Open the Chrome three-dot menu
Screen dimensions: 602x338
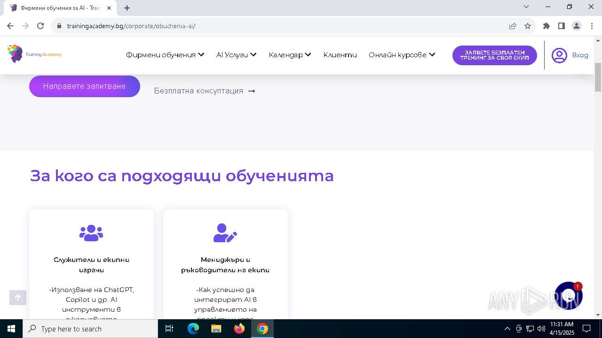click(x=592, y=26)
